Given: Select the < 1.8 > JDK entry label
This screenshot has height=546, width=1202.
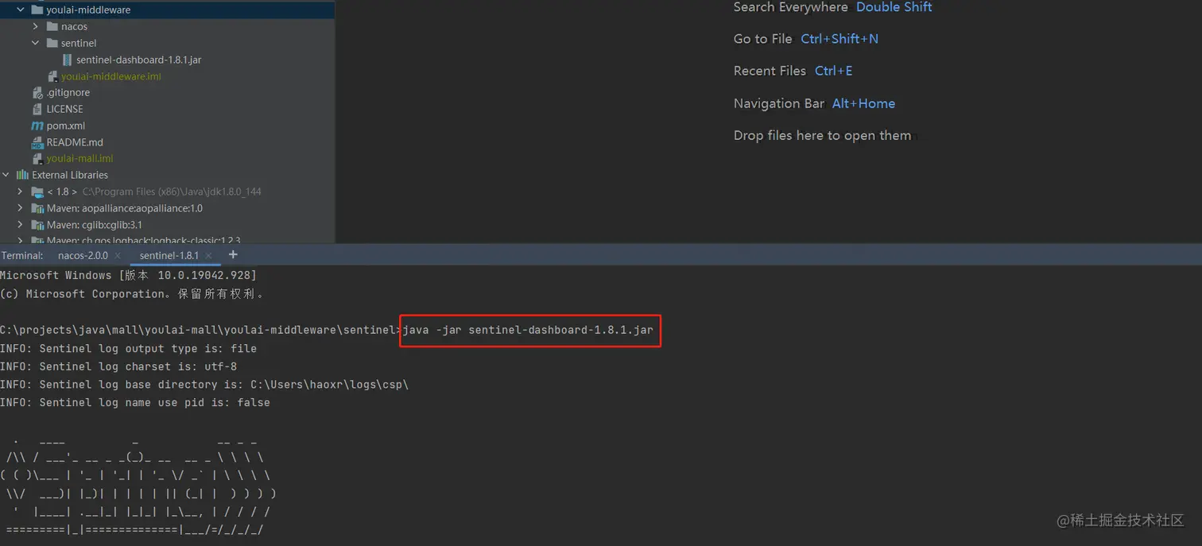Looking at the screenshot, I should coord(62,192).
